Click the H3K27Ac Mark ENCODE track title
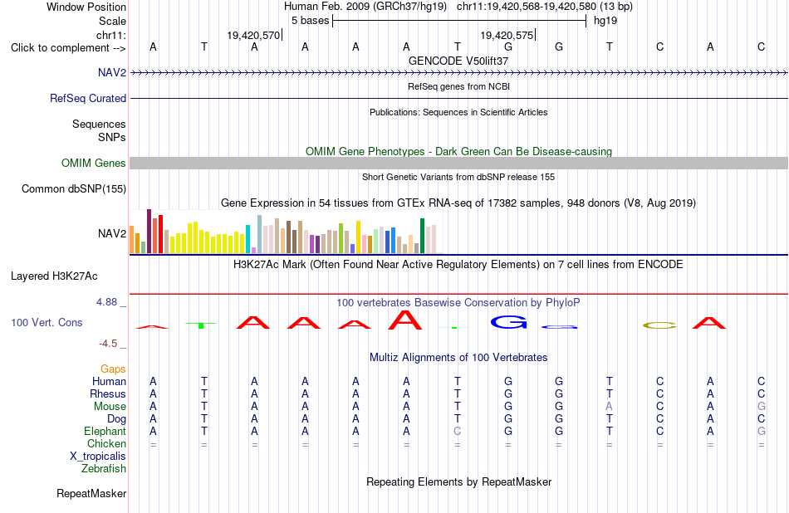Viewport: 789px width, 513px height. 458,265
